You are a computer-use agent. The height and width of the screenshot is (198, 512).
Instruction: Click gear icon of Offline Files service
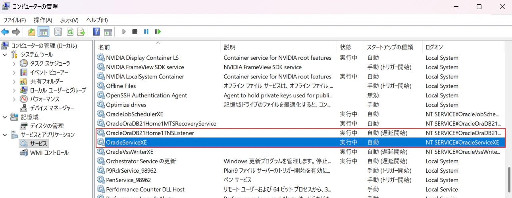pos(101,86)
